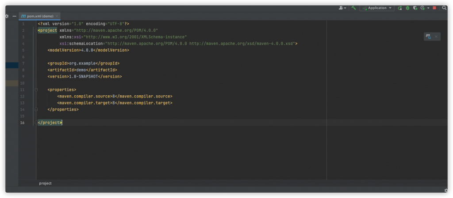Image resolution: width=453 pixels, height=198 pixels.
Task: Open the panel settings gear at top left
Action: click(x=7, y=16)
